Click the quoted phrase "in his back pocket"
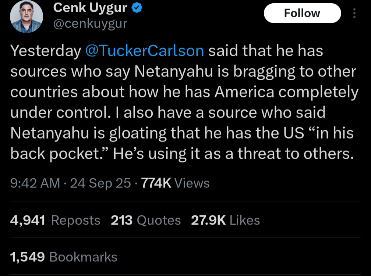The height and width of the screenshot is (276, 371). [x=182, y=143]
